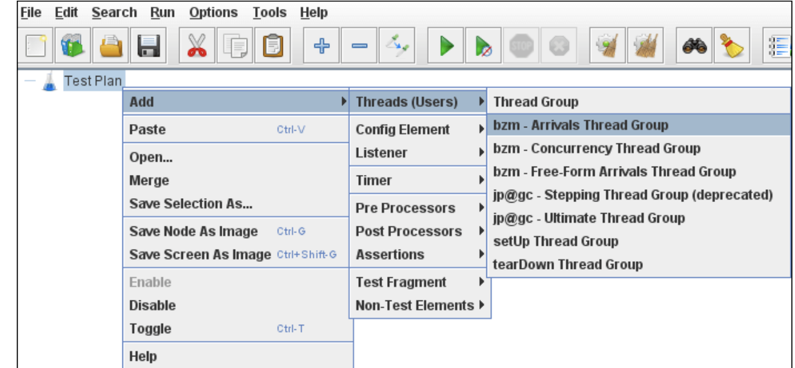The image size is (795, 368).
Task: Expand all nodes with plus icon
Action: [321, 46]
